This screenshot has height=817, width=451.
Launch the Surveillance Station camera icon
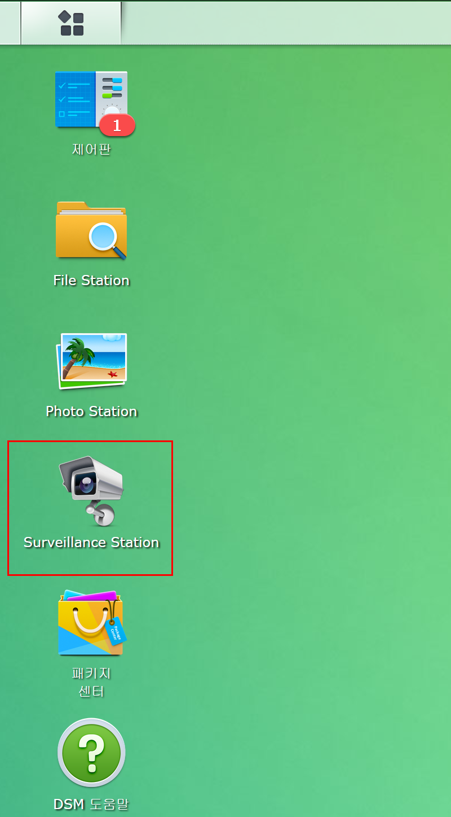click(91, 491)
